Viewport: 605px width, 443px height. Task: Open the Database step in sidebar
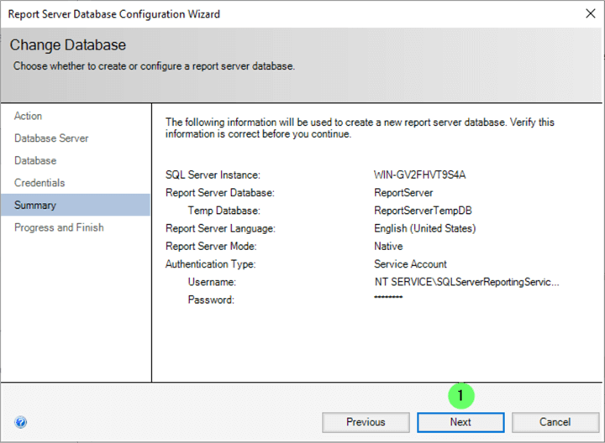pos(35,160)
